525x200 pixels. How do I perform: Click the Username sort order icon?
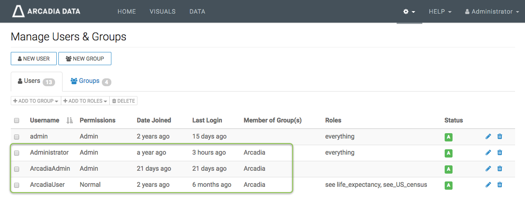pos(70,120)
